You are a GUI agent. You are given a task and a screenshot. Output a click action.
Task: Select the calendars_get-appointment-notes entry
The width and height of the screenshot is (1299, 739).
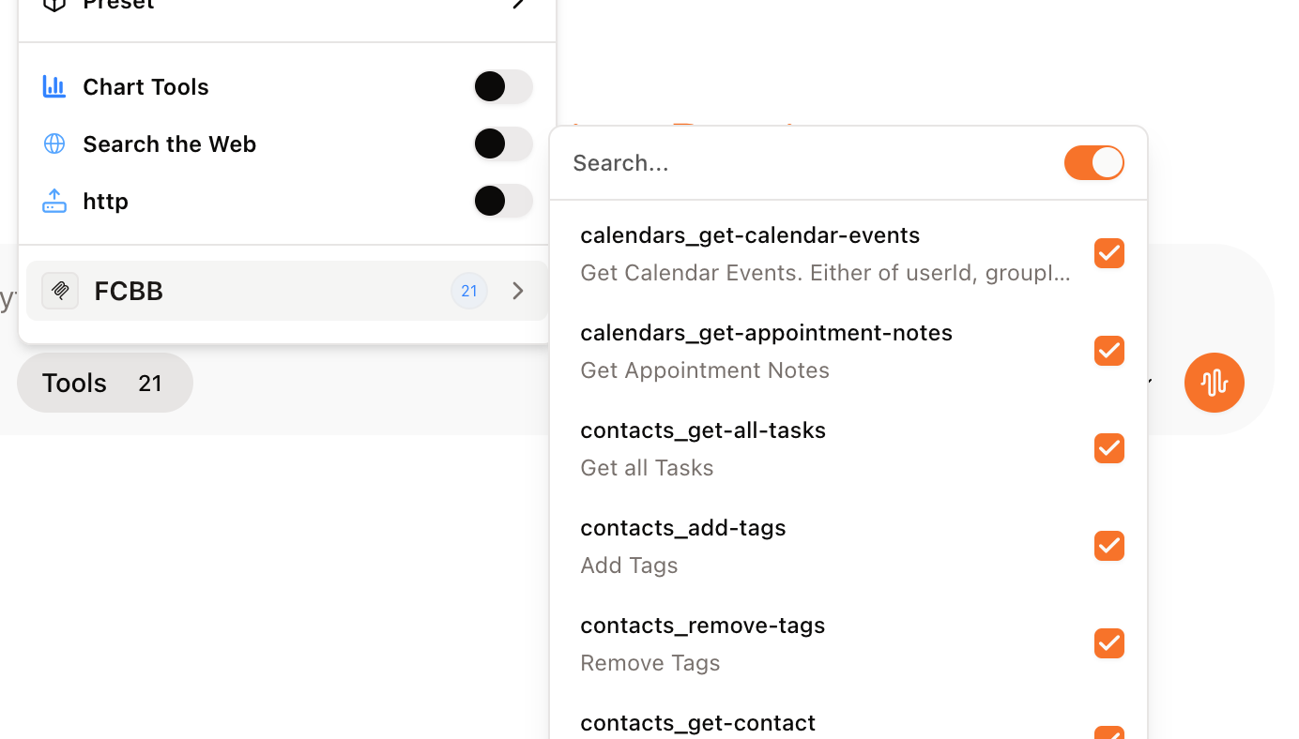coord(766,350)
